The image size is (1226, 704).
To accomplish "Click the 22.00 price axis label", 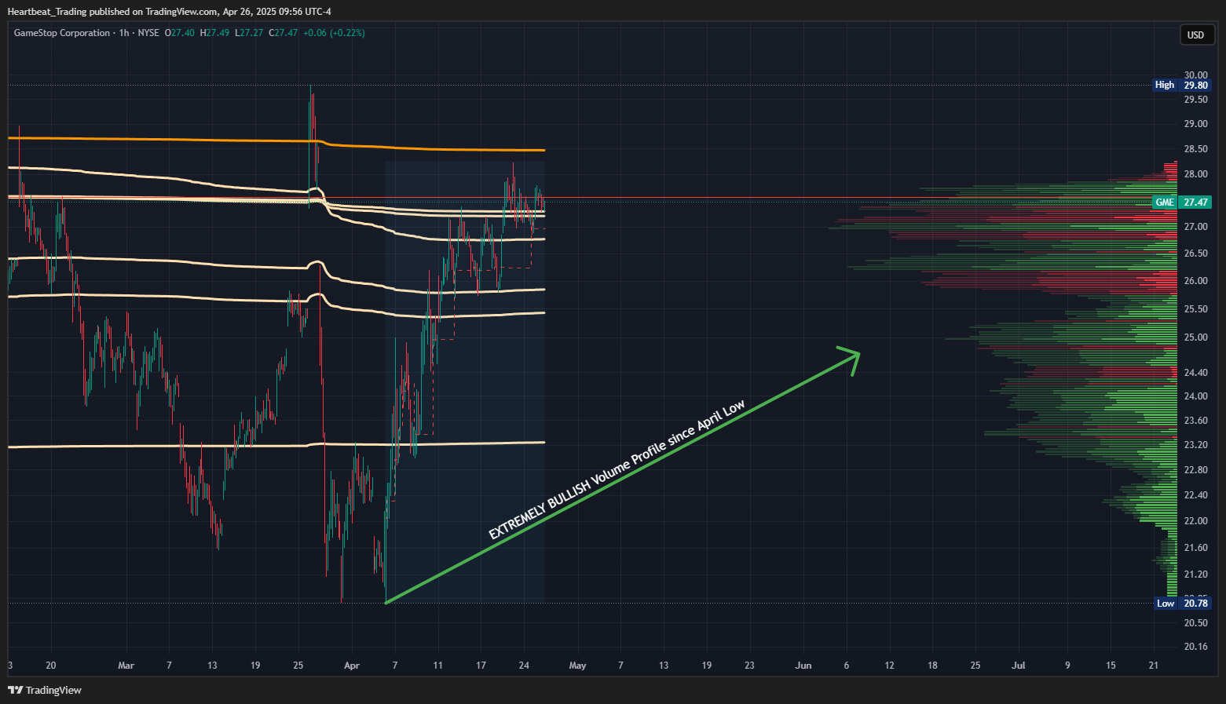I will point(1196,521).
